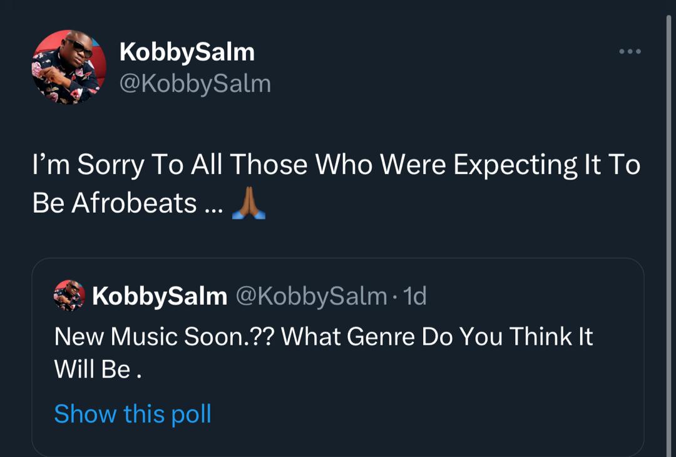Show this poll in the quoted tweet
This screenshot has height=457, width=676.
pyautogui.click(x=133, y=414)
